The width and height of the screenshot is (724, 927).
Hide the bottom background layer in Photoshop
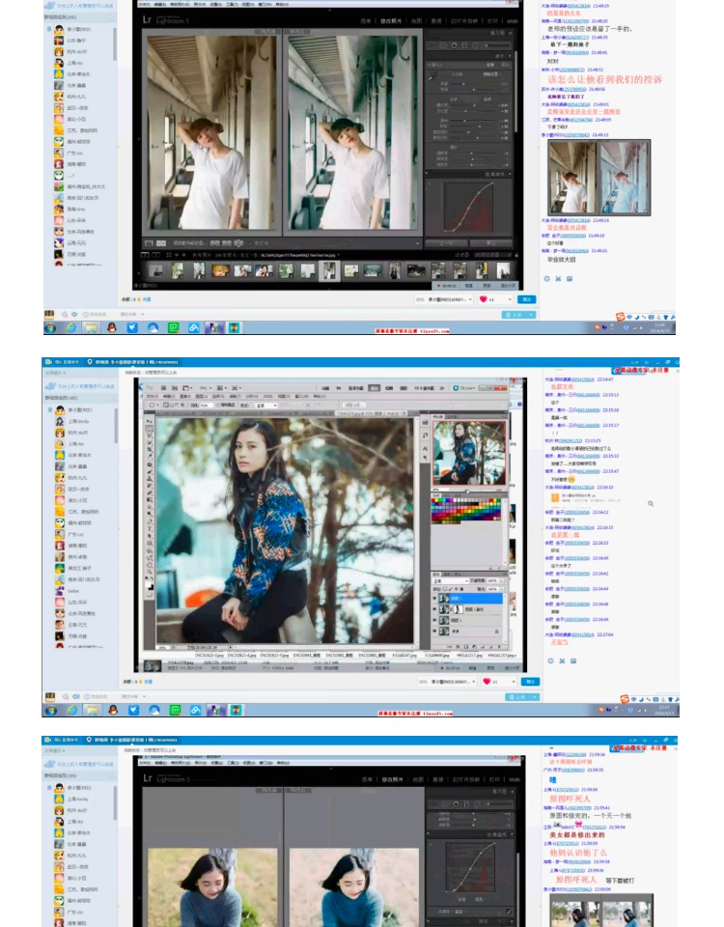click(434, 631)
